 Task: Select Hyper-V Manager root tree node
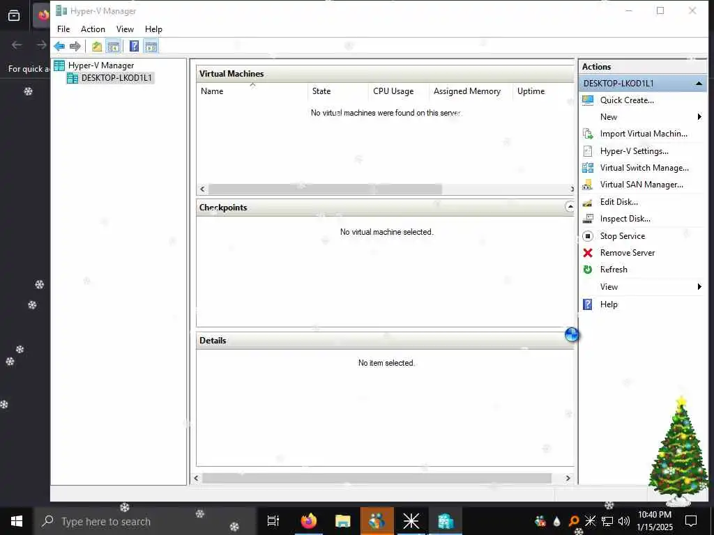[x=94, y=65]
